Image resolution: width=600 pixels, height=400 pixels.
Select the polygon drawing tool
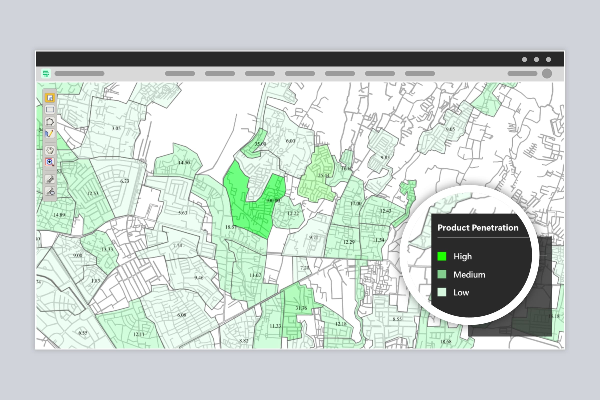pos(50,122)
